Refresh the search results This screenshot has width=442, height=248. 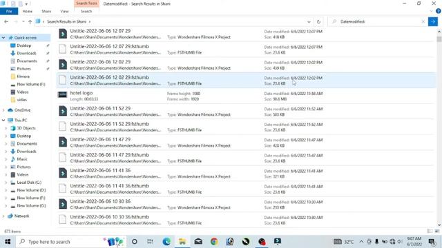[x=318, y=21]
